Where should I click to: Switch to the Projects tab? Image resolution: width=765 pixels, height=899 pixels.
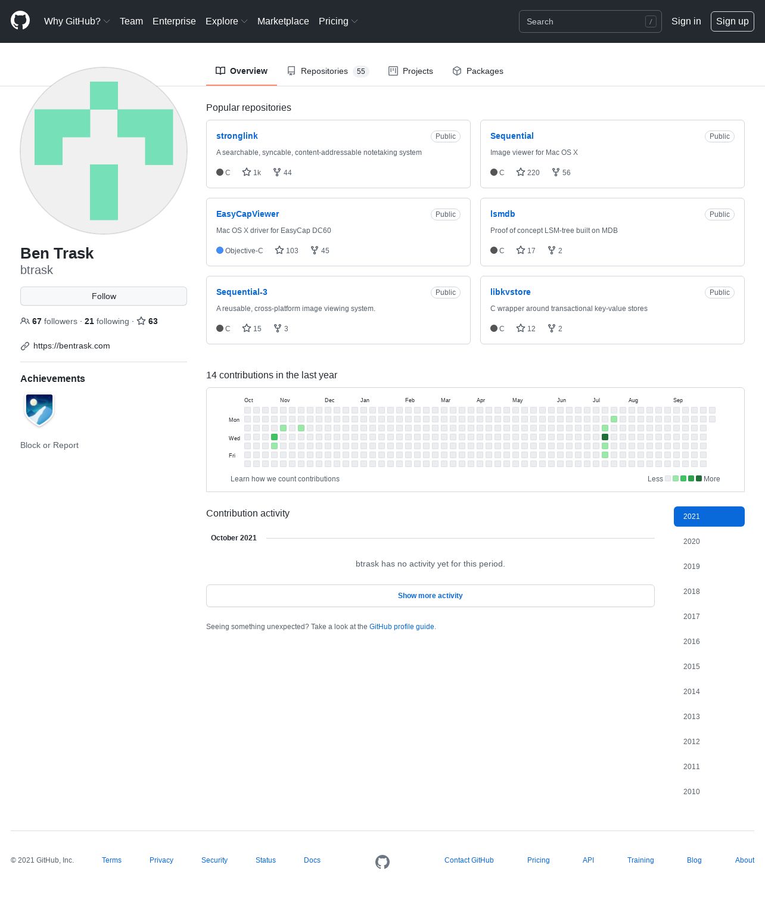(411, 71)
